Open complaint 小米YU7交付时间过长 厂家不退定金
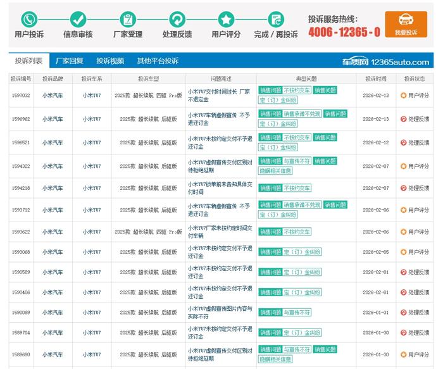Screen dimensions: 443x369 219,96
